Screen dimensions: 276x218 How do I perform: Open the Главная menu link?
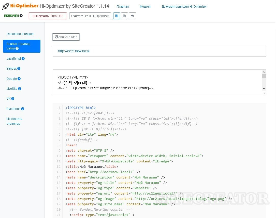[123, 7]
